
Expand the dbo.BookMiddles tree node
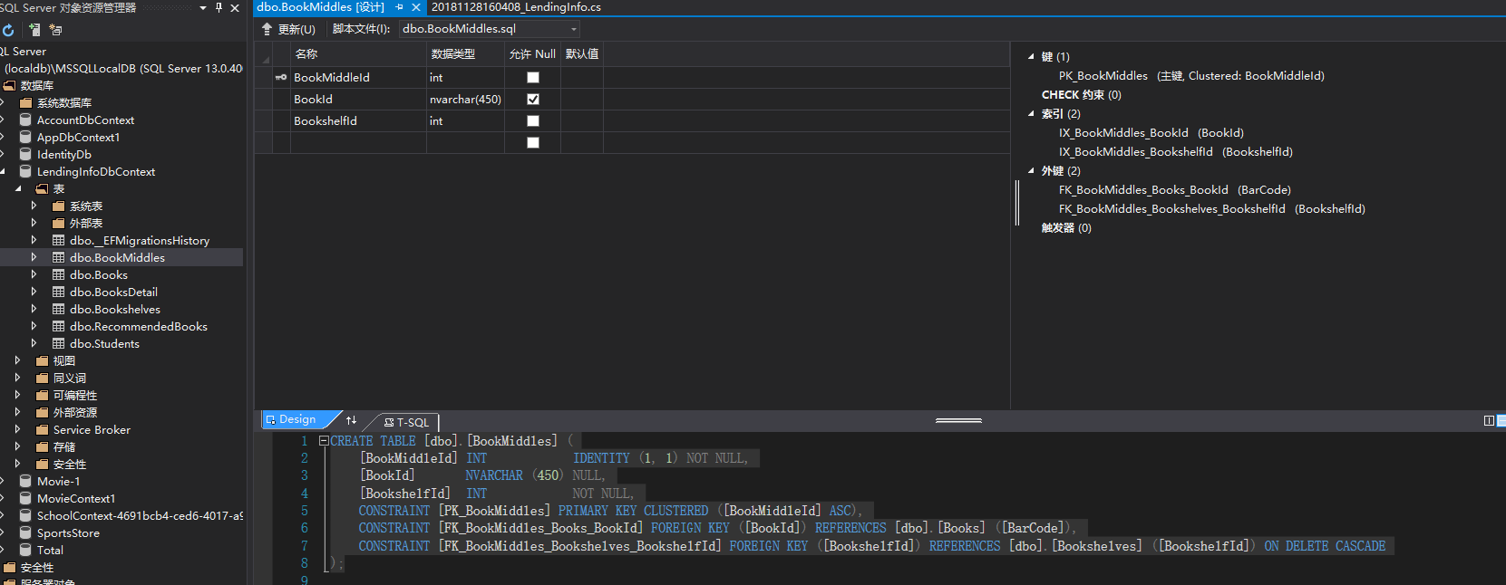tap(34, 257)
